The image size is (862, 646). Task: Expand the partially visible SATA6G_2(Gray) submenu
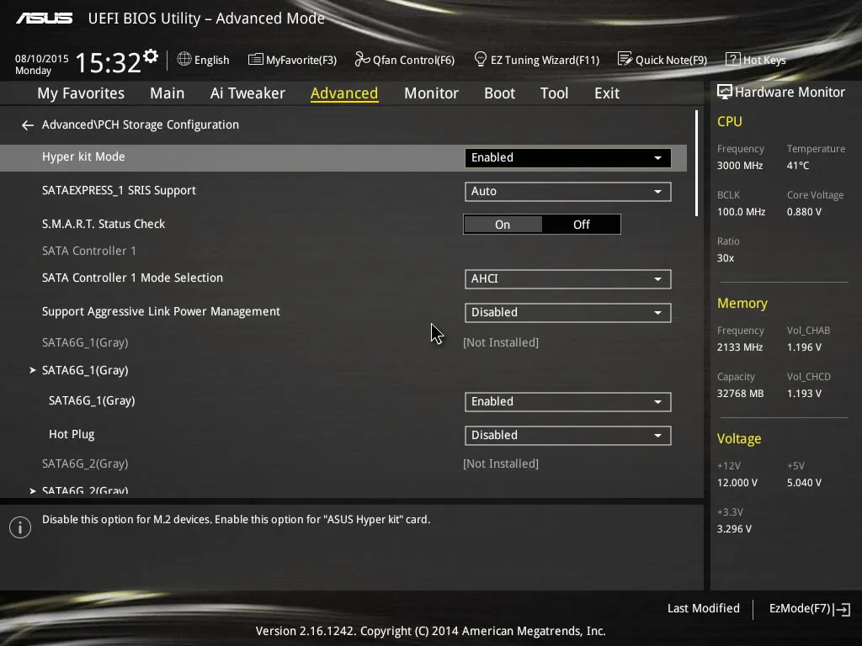point(85,490)
